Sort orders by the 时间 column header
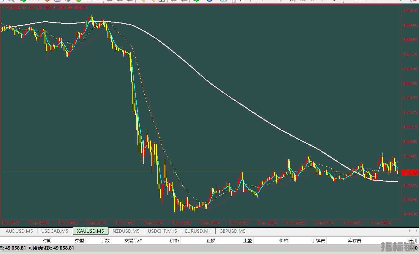This screenshot has width=419, height=254. point(47,240)
